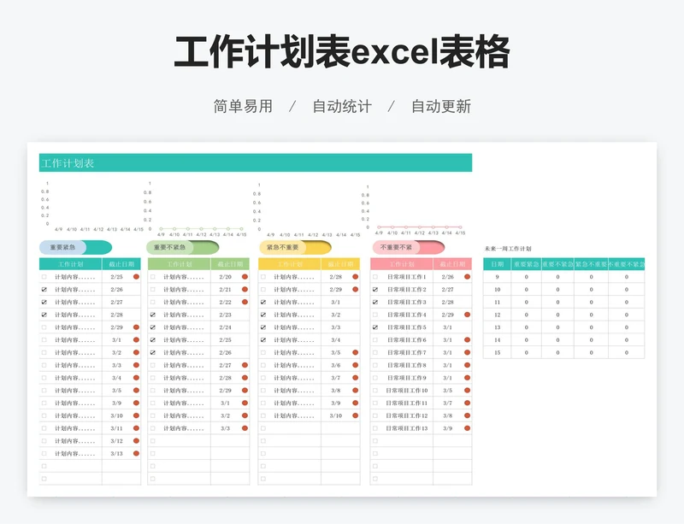Select the yellow 紧急不重要 pill label
The image size is (684, 524).
click(x=283, y=247)
